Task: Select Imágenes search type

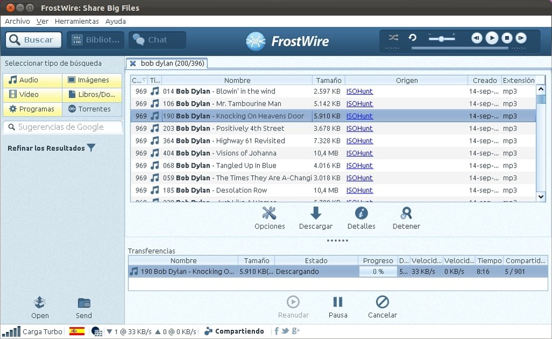Action: [x=92, y=80]
